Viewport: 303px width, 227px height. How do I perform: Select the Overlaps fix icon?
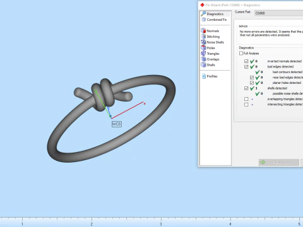click(203, 59)
